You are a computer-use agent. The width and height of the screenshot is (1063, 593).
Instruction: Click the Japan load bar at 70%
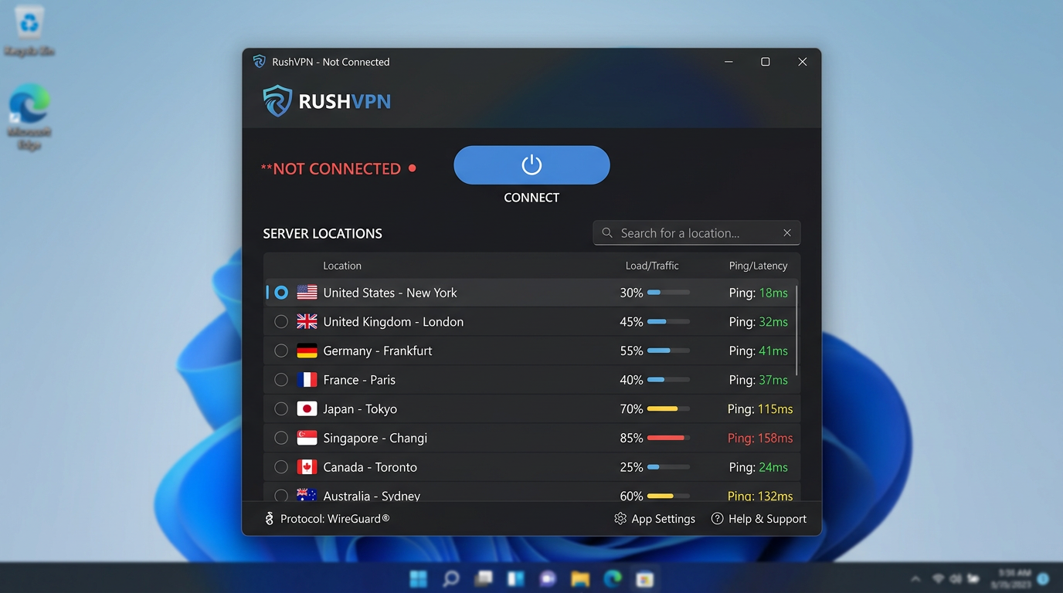(668, 409)
